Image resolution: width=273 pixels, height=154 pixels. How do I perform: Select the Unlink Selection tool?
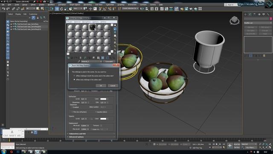[x=18, y=9]
